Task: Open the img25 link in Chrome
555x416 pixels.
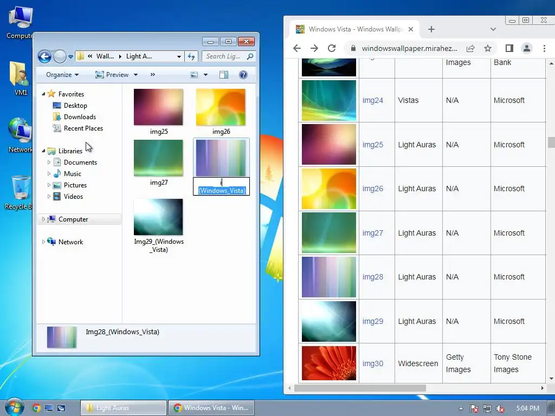Action: [373, 145]
